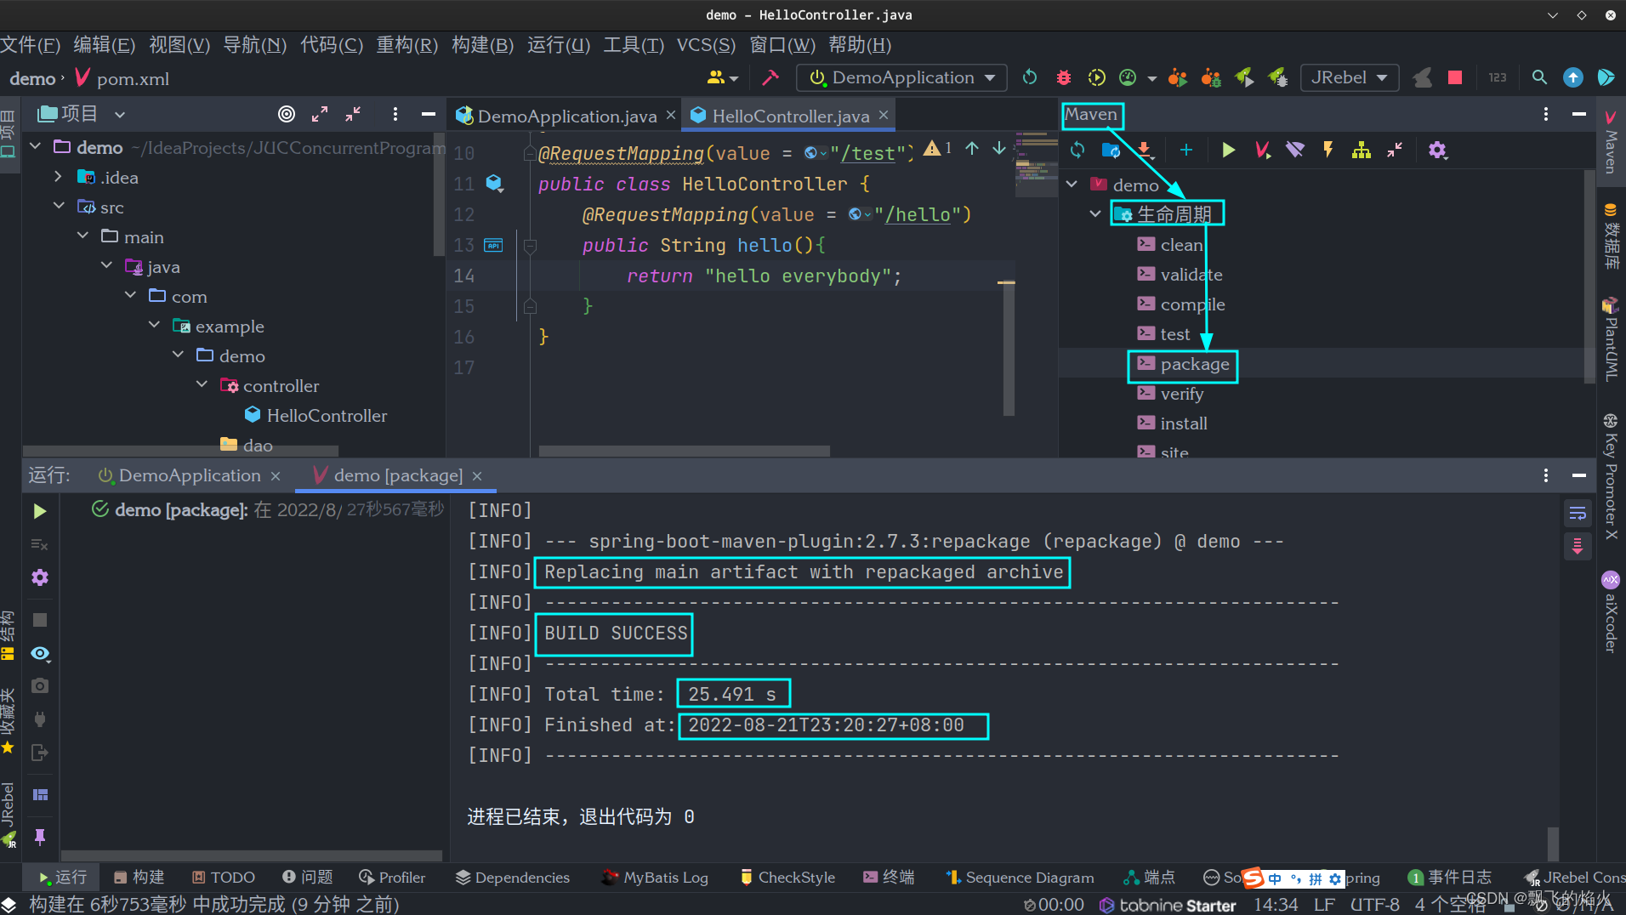Click the warning triangle inspection indicator
The height and width of the screenshot is (915, 1626).
point(932,148)
